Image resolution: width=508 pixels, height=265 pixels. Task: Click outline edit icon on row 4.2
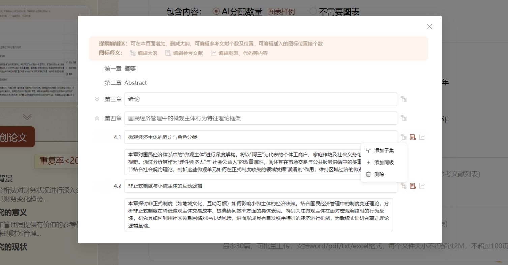[x=404, y=186]
